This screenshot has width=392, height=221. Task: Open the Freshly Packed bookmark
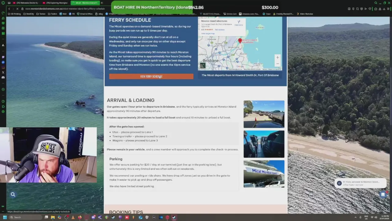click(283, 14)
